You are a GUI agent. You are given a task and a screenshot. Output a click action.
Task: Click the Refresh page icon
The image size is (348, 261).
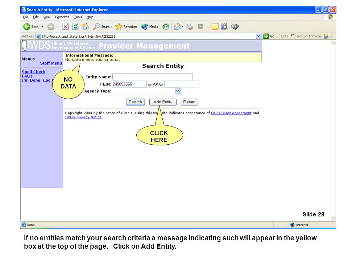coord(75,26)
